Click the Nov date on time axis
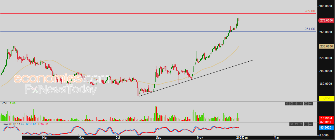The image size is (335, 140). [x=200, y=138]
